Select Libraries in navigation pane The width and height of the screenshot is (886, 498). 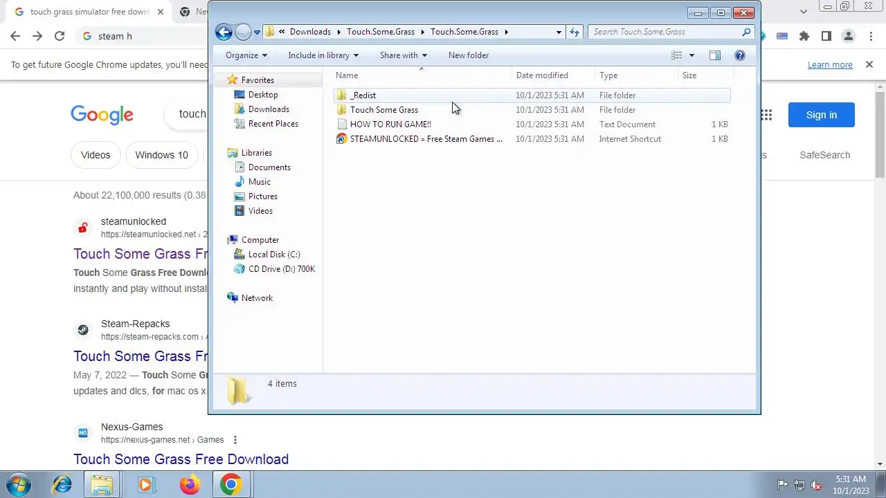coord(256,153)
